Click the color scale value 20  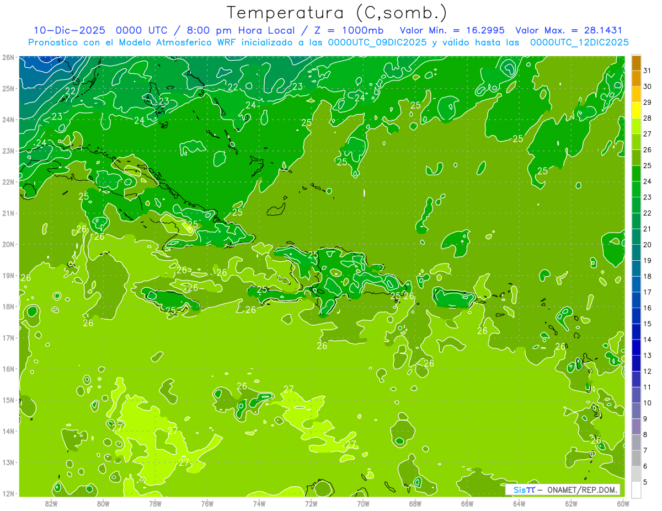click(648, 245)
